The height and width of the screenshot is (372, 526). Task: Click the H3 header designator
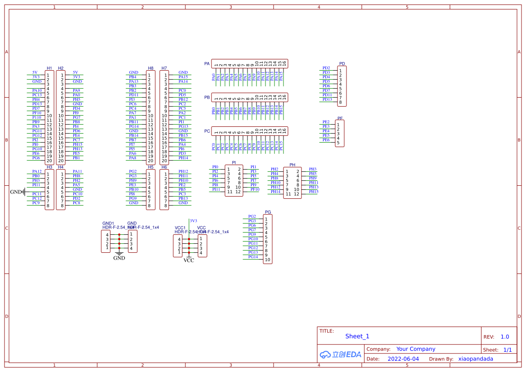pos(49,167)
